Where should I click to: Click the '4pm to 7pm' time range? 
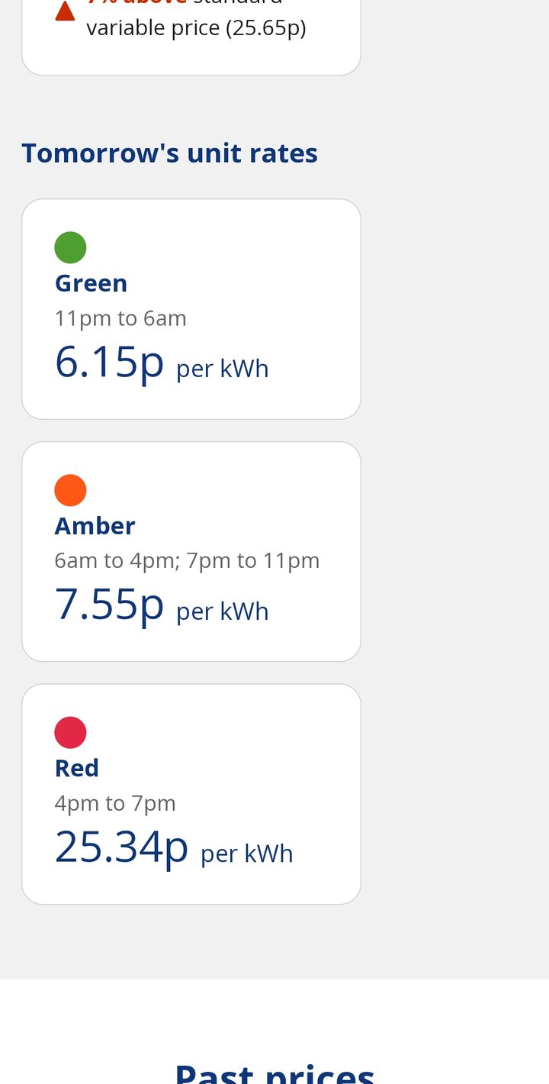pos(115,803)
